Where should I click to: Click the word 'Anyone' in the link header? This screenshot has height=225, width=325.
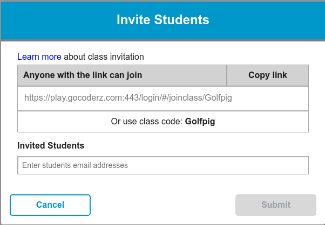[37, 75]
